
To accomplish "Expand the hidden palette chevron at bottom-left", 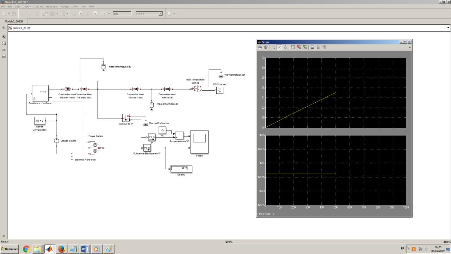I will pyautogui.click(x=4, y=236).
